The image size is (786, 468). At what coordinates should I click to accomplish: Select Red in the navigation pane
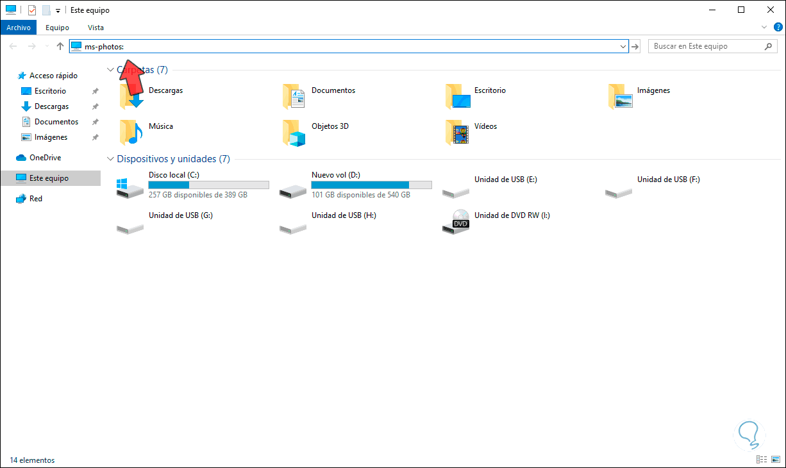(36, 199)
